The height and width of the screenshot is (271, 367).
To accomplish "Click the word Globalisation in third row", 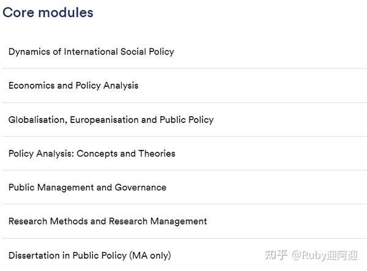I will [36, 119].
